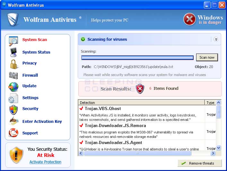Click the Security shield icon
227x171 pixels.
[x=13, y=109]
